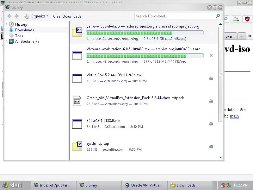Screen dimensions: 253x190
Task: Open containing folder for VirtualBox-5.2.44-139111-Win.exe
Action: (211, 78)
